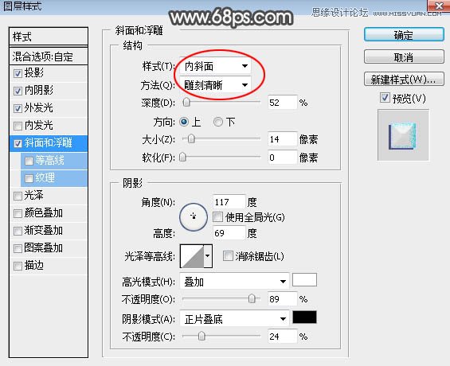Open the 方法 dropdown showing 雕刻清晰
This screenshot has height=366, width=450.
215,85
